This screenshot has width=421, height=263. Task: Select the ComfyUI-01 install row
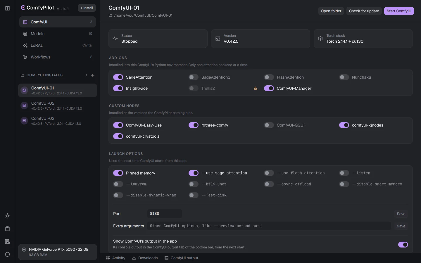(58, 90)
